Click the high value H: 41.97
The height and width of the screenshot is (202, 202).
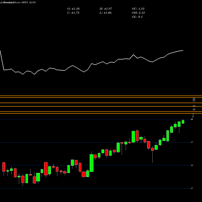pyautogui.click(x=106, y=9)
